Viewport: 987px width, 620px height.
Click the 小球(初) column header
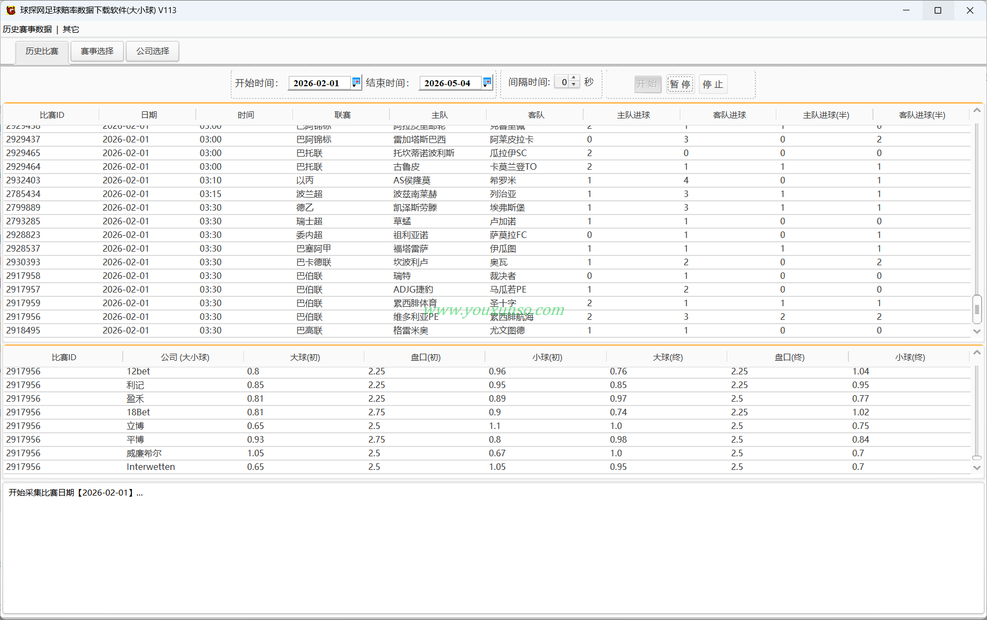547,357
